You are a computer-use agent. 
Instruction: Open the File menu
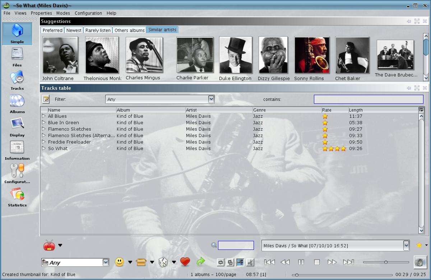(x=7, y=13)
